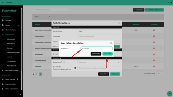
Task: Open Berichte & Analysen in sidebar
Action: [x=12, y=70]
